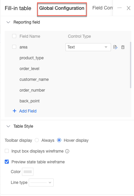Delete the area field with trash icon

coord(123,47)
